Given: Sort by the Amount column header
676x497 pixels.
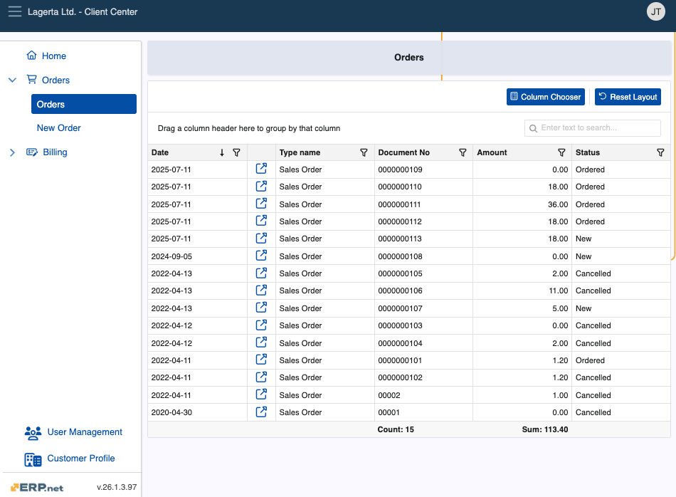Looking at the screenshot, I should point(492,152).
